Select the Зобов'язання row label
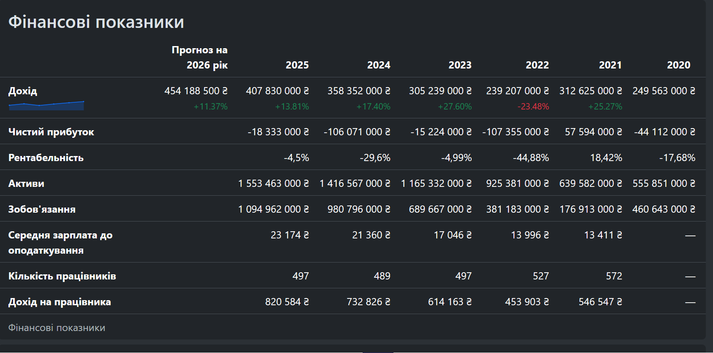Viewport: 713px width, 353px height. tap(42, 209)
